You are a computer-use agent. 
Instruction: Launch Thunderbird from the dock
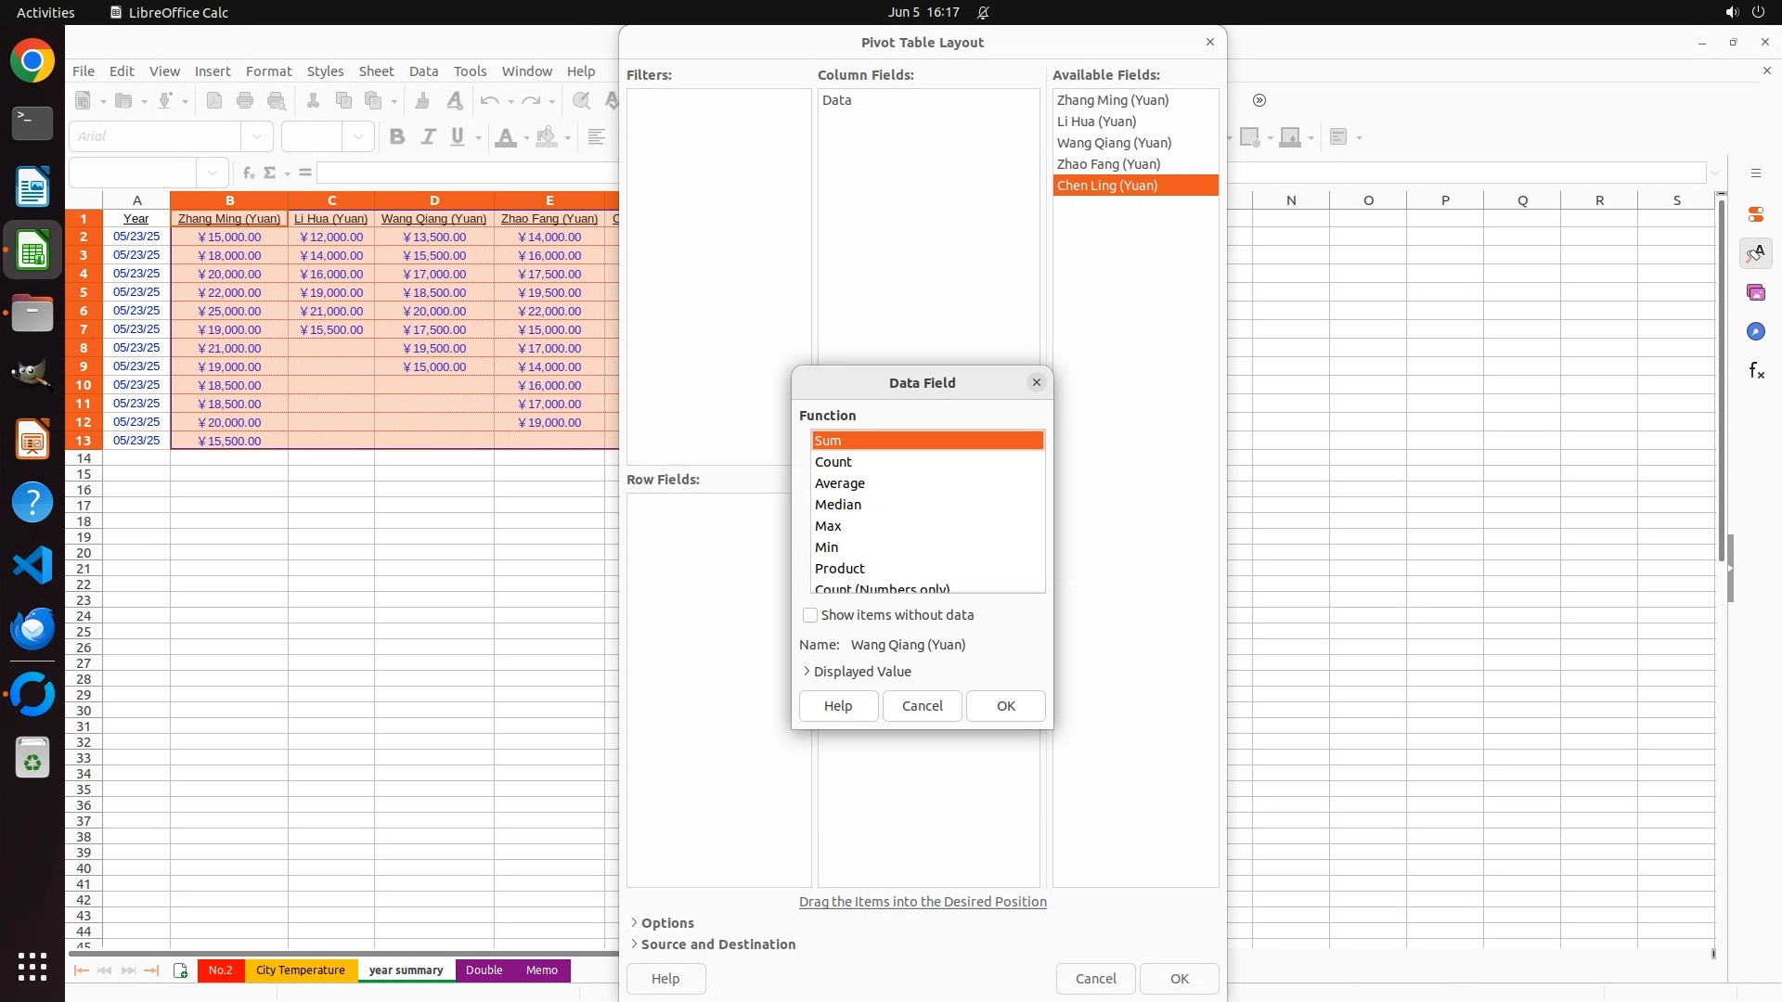click(32, 629)
